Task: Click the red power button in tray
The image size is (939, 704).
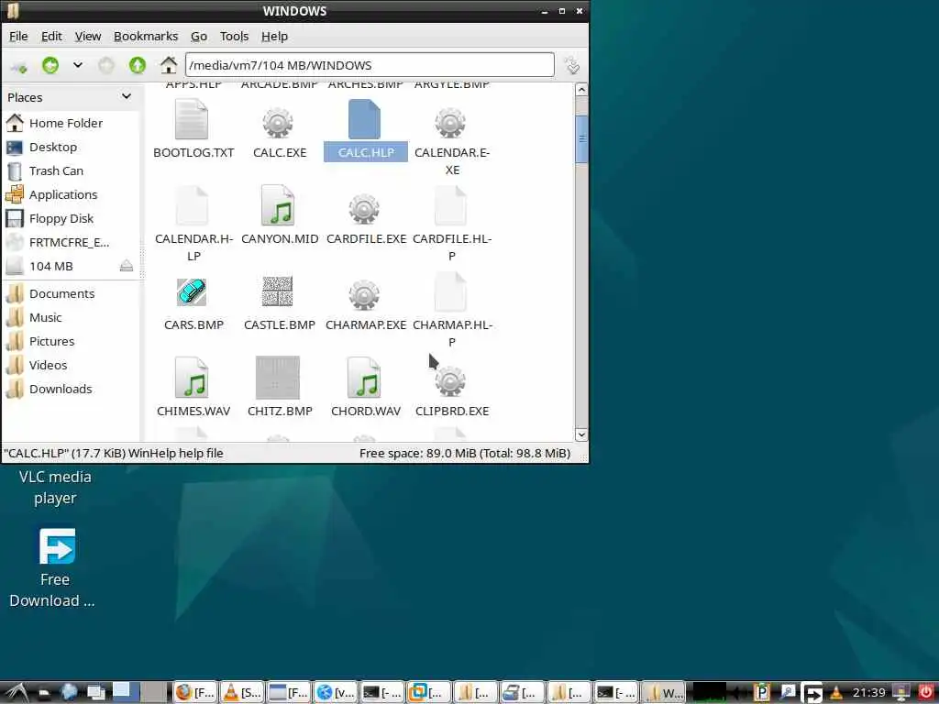Action: point(926,693)
